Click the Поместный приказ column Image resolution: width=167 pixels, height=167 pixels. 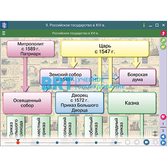point(41,127)
